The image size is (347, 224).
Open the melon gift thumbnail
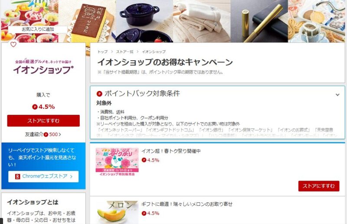117,212
